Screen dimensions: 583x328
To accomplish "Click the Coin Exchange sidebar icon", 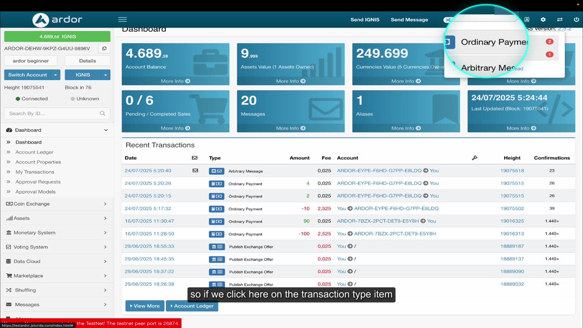I will [x=9, y=204].
